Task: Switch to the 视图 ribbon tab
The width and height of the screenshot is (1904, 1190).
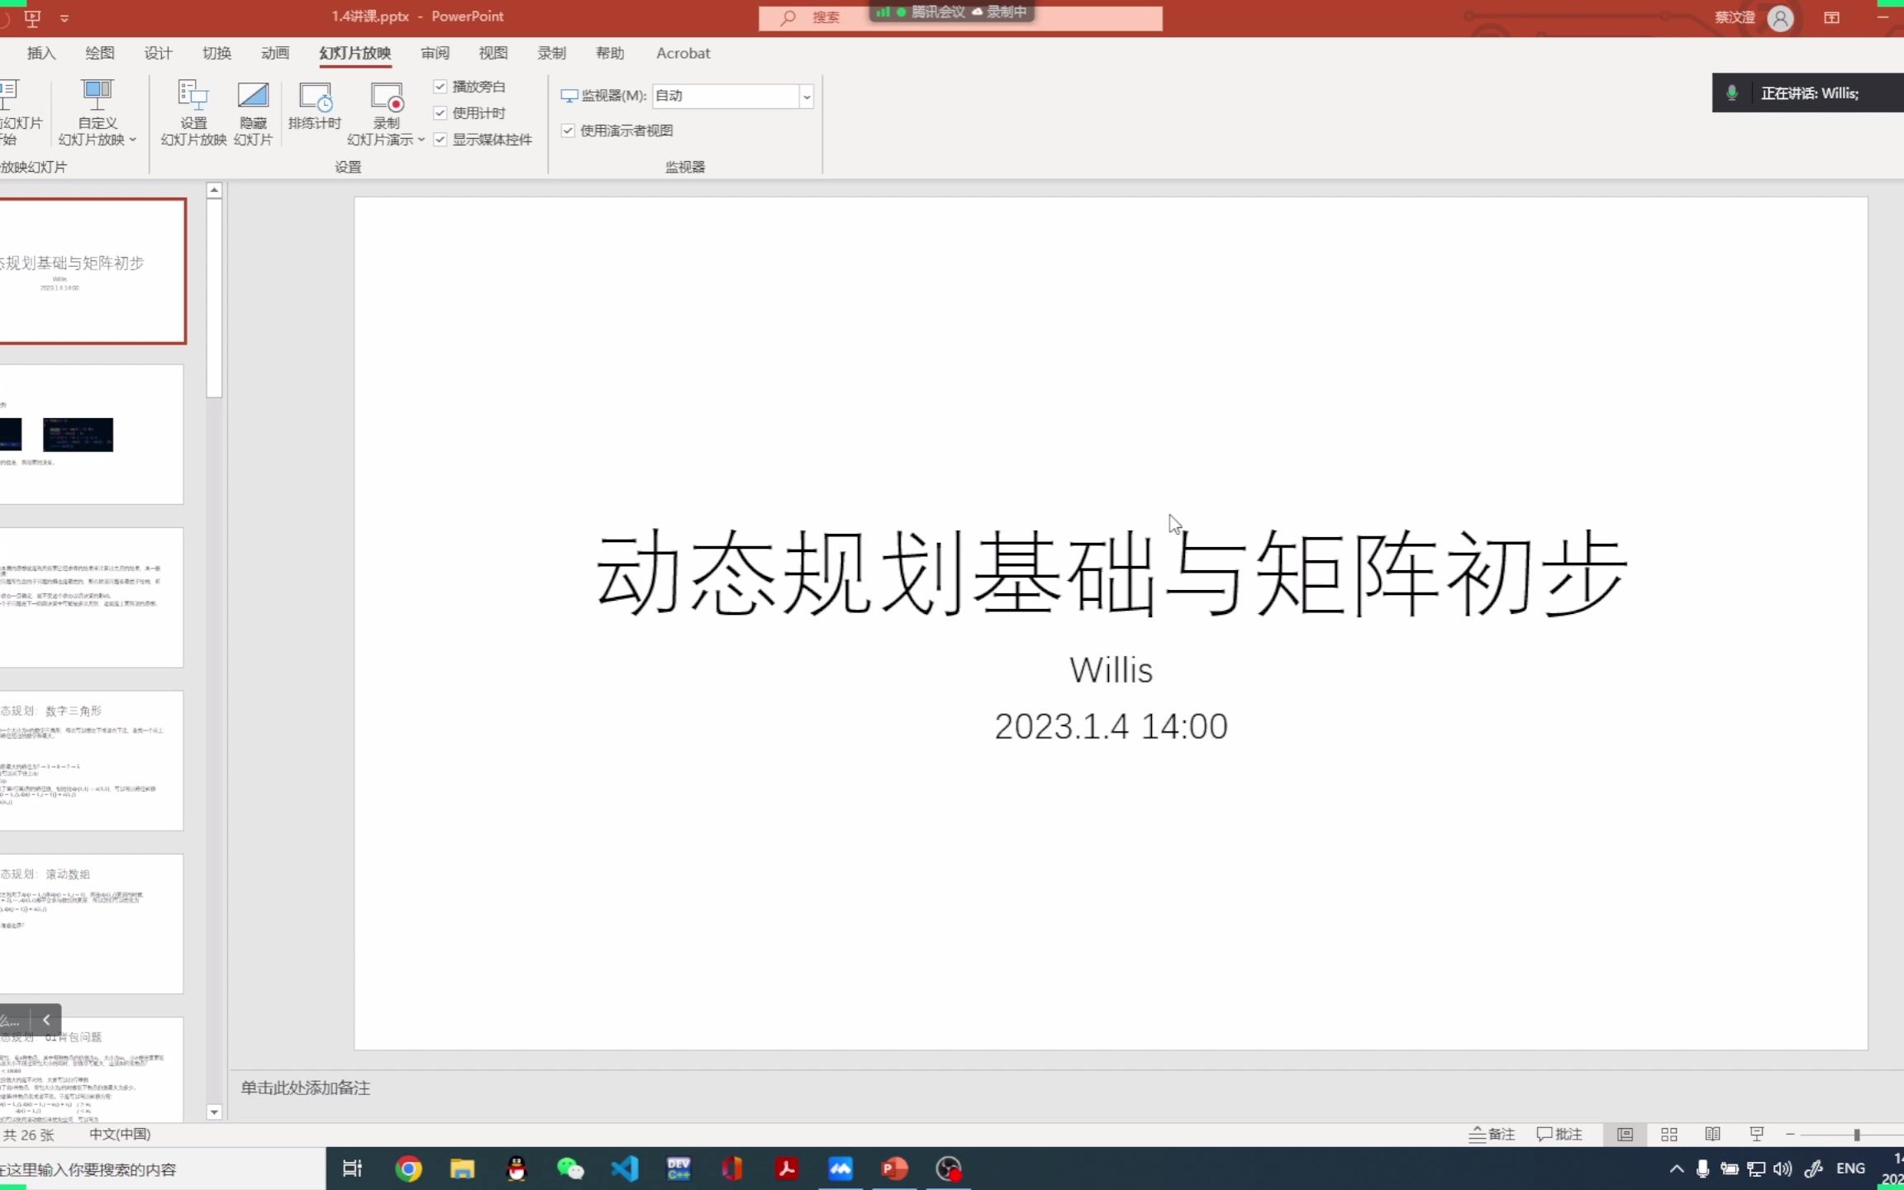Action: (x=492, y=52)
